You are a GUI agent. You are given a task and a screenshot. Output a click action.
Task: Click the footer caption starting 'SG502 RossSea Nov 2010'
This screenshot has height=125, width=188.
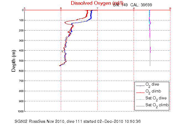[78, 121]
